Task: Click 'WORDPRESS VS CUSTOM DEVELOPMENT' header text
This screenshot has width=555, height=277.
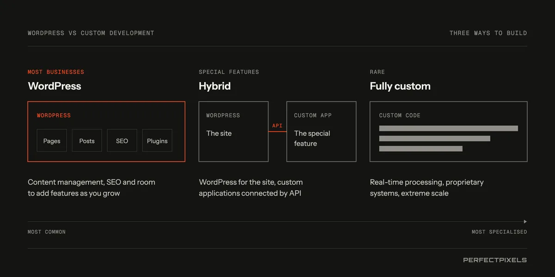Action: click(x=91, y=33)
